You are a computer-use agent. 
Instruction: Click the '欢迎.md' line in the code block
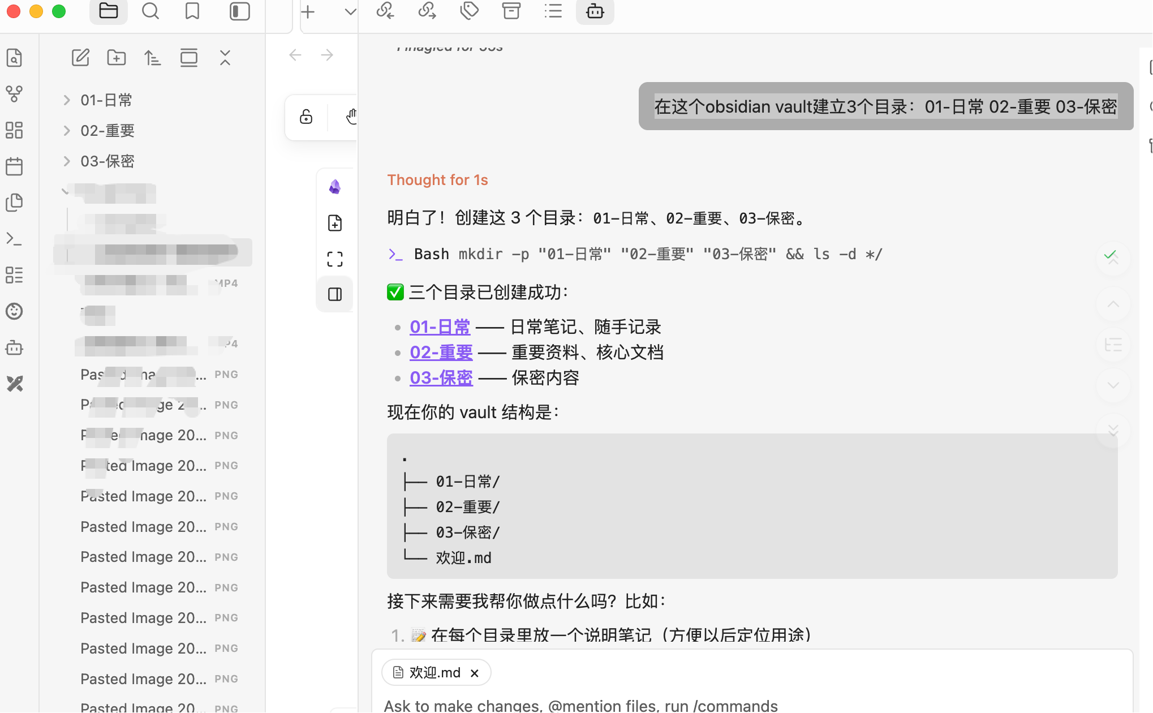463,558
